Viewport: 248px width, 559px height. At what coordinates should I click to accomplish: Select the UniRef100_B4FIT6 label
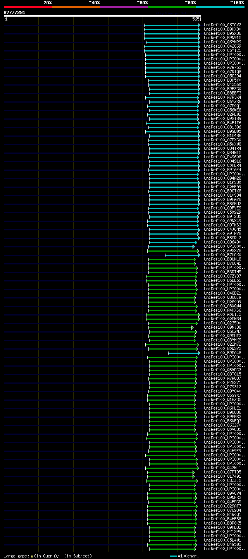pos(222,123)
